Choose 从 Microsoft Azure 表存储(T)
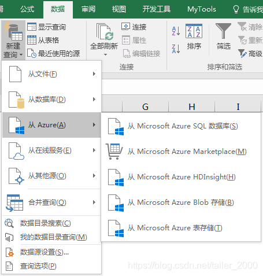Screen dimensions: 263x276 coord(181,228)
